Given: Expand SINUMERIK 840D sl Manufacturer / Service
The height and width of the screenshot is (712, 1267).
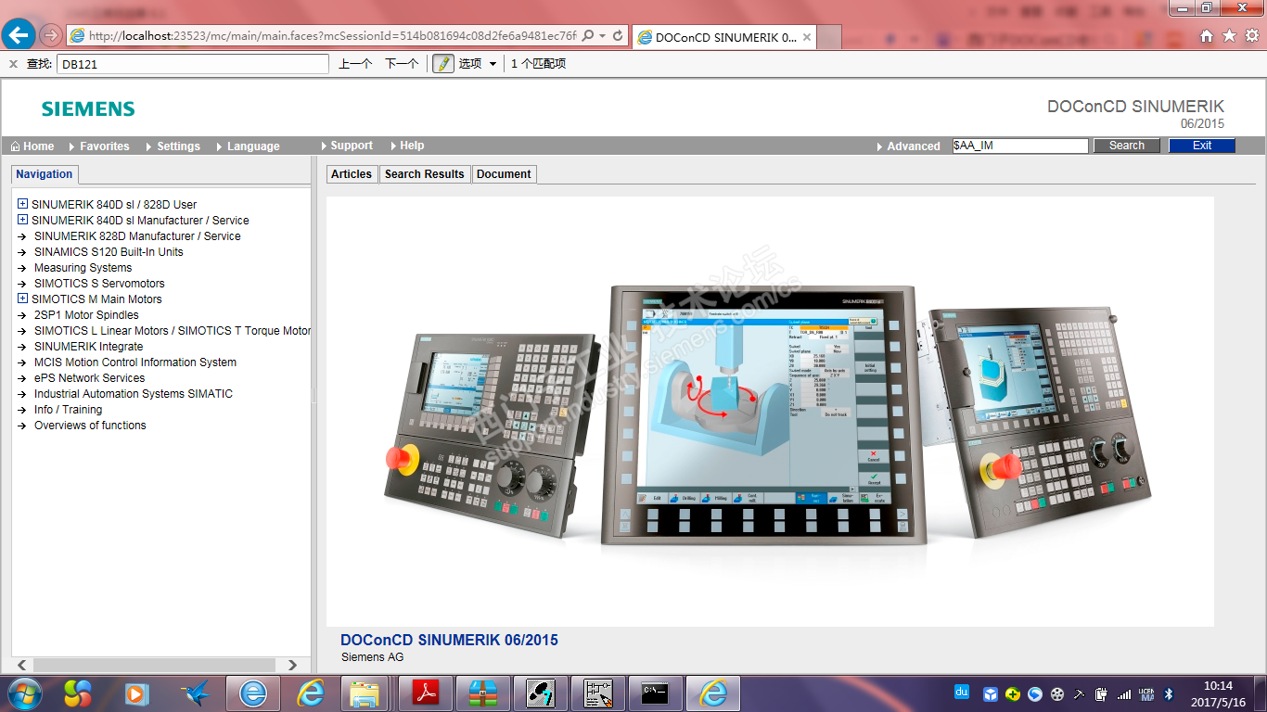Looking at the screenshot, I should pos(23,220).
